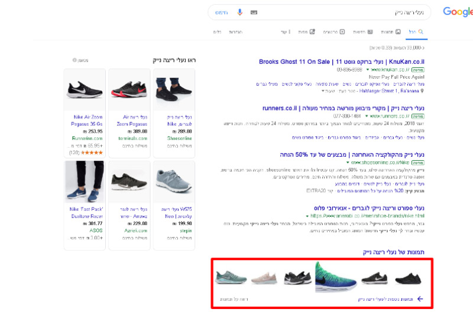The width and height of the screenshot is (473, 312).
Task: Click the black and red Pegasus shoe photo
Action: (129, 90)
